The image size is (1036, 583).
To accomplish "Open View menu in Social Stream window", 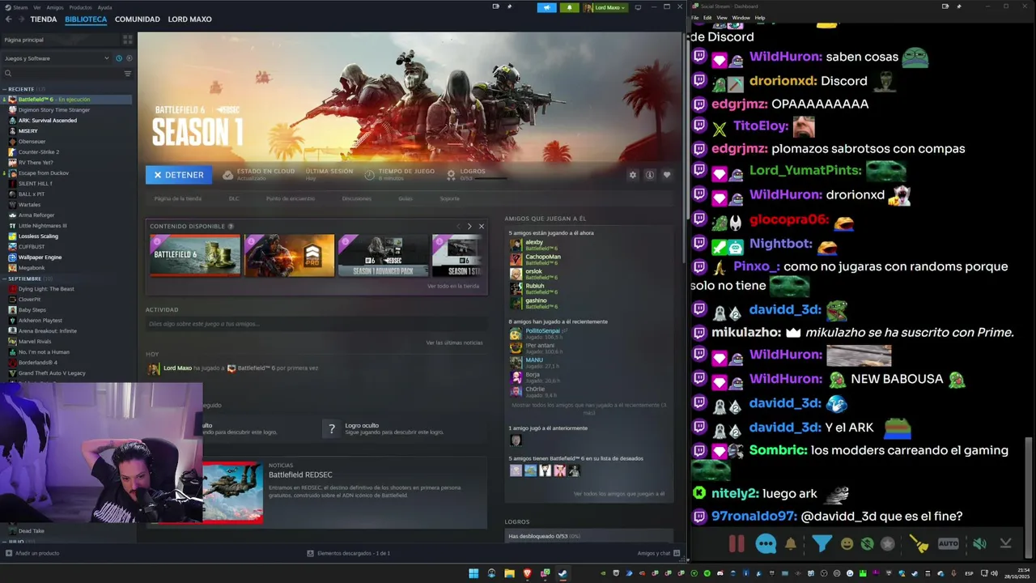I will click(x=721, y=18).
